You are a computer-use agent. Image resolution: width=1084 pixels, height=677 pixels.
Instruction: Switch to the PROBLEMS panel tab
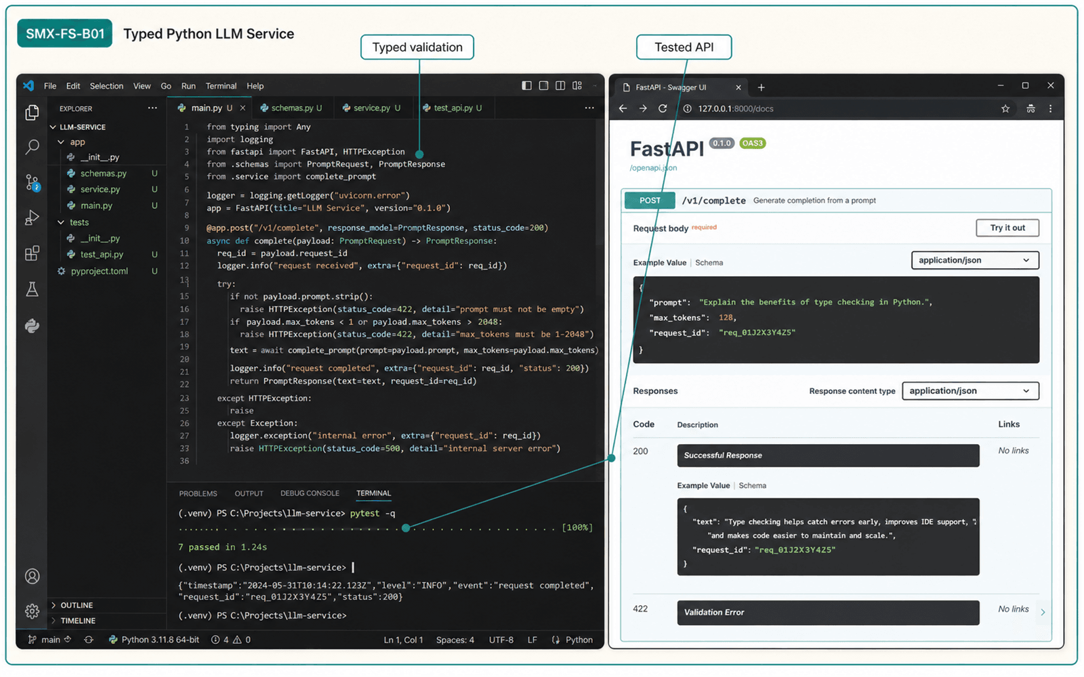[x=198, y=494]
